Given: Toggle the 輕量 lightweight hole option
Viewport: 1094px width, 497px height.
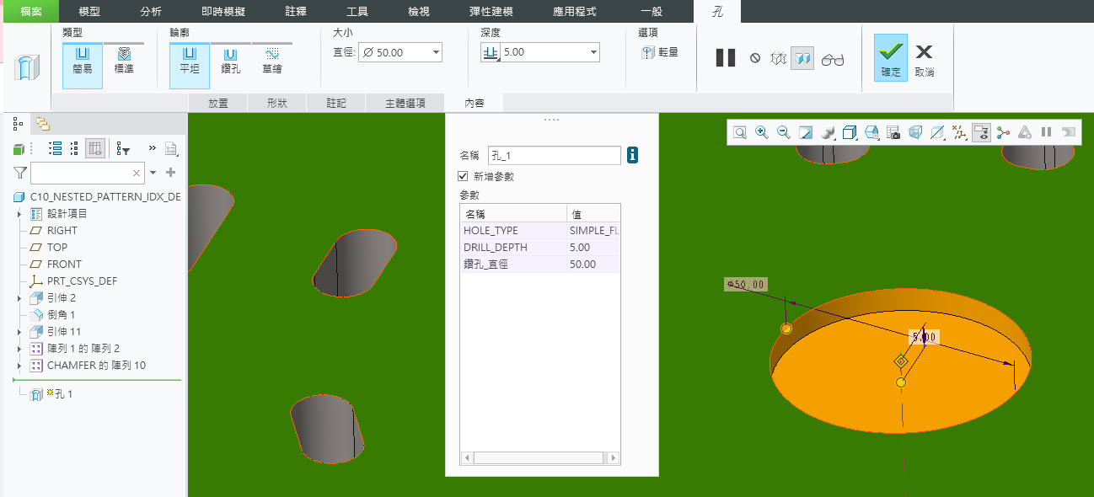Looking at the screenshot, I should (659, 52).
